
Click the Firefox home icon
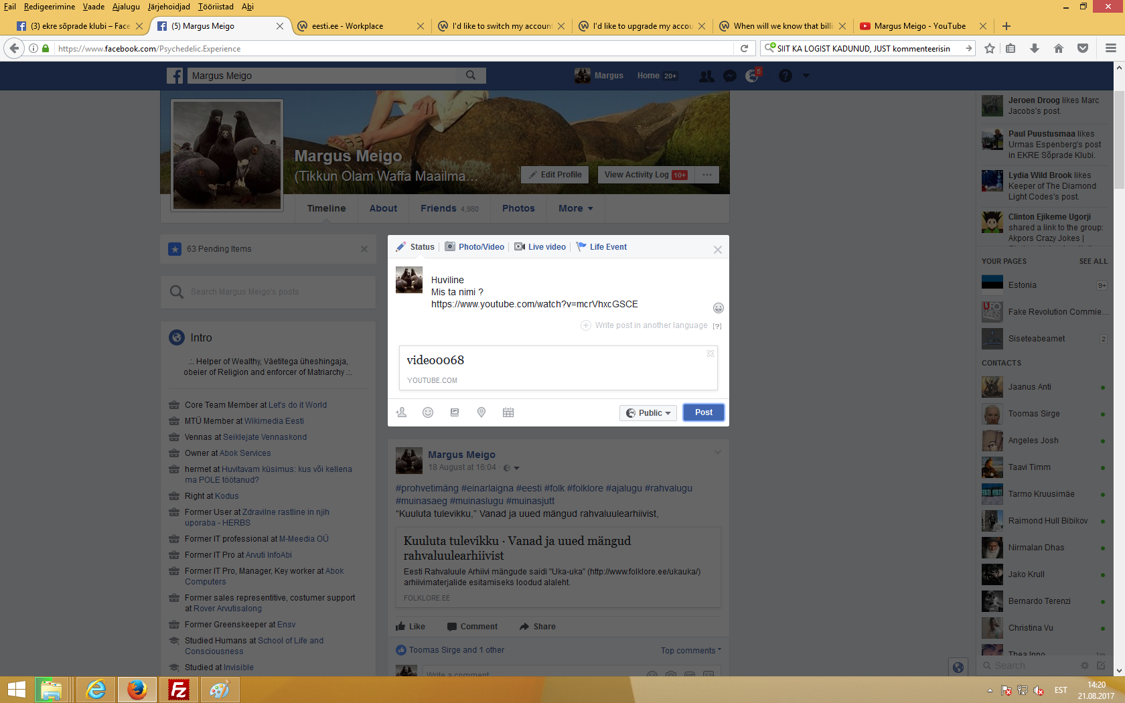click(1059, 48)
